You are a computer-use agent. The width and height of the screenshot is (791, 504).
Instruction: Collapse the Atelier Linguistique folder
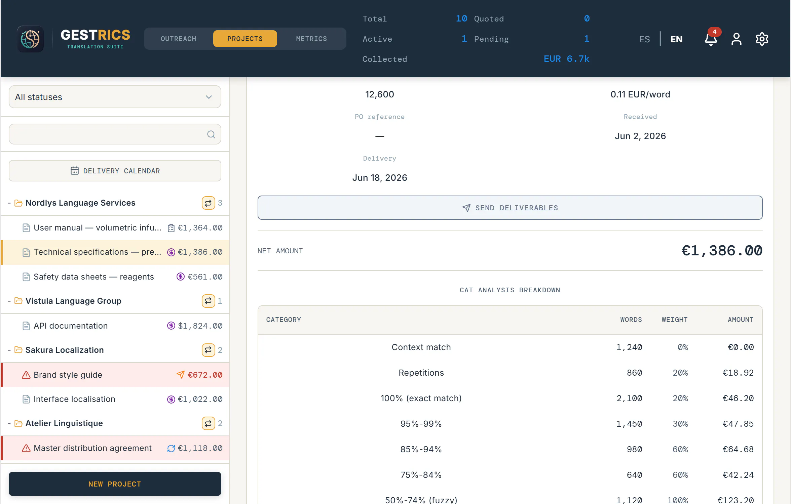tap(9, 423)
